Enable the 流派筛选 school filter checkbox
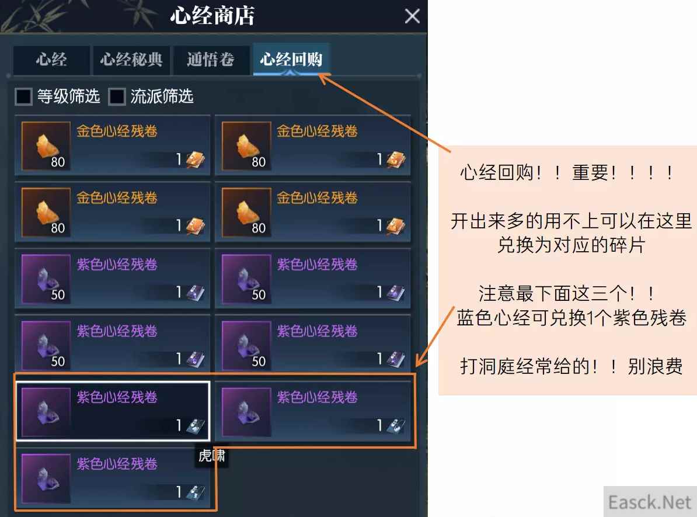This screenshot has width=697, height=517. (117, 96)
